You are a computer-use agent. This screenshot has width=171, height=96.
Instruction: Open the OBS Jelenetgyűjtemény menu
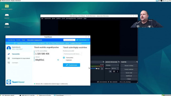[71, 18]
